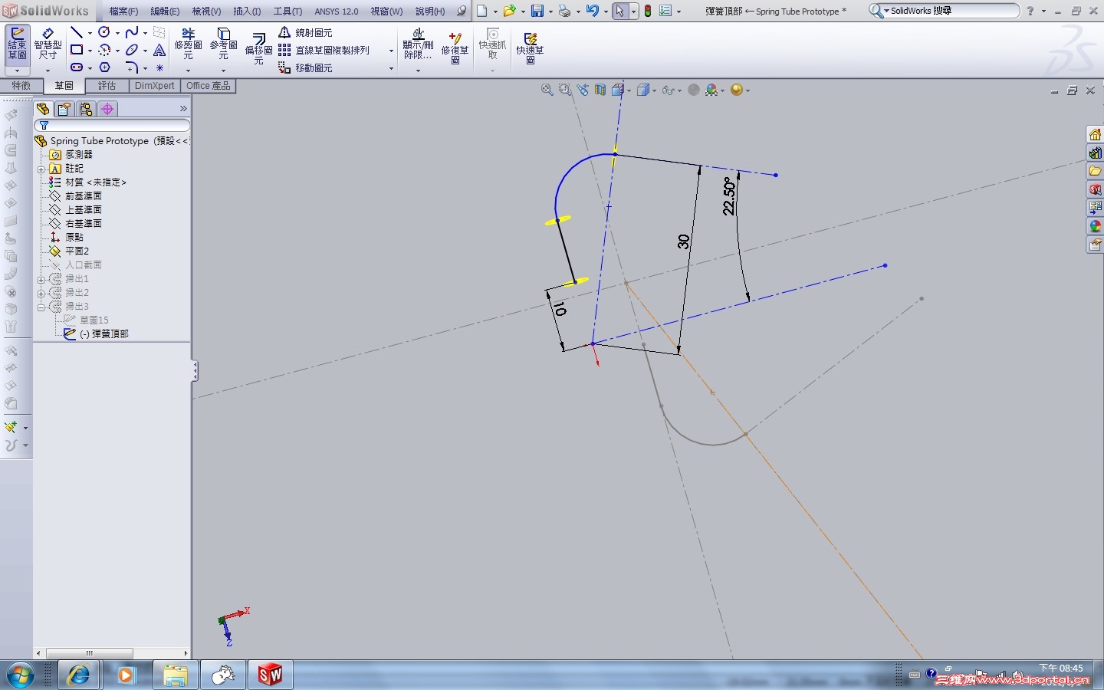The width and height of the screenshot is (1104, 690).
Task: Select the Line sketch tool
Action: pyautogui.click(x=77, y=32)
